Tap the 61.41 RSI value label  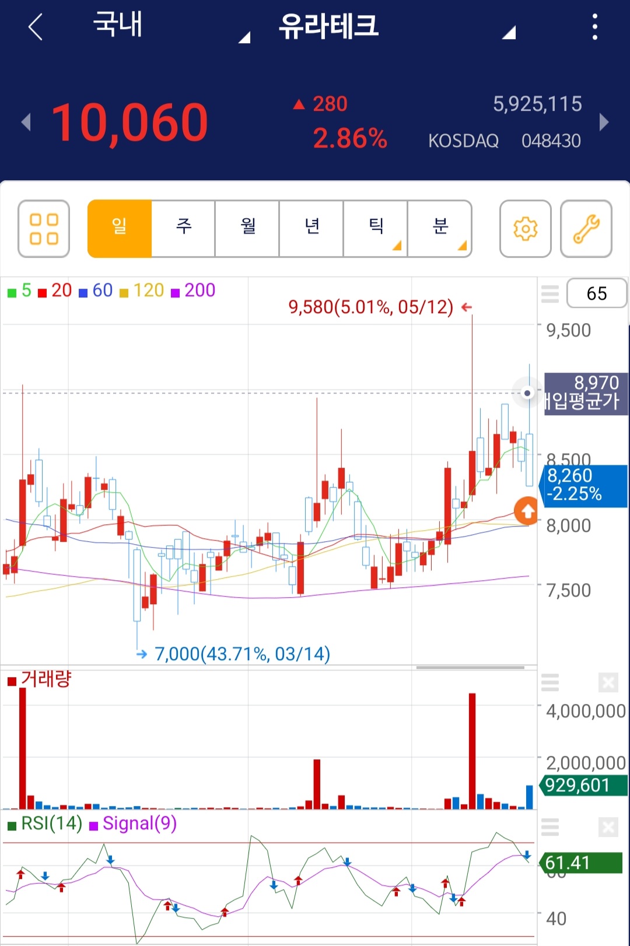[581, 863]
